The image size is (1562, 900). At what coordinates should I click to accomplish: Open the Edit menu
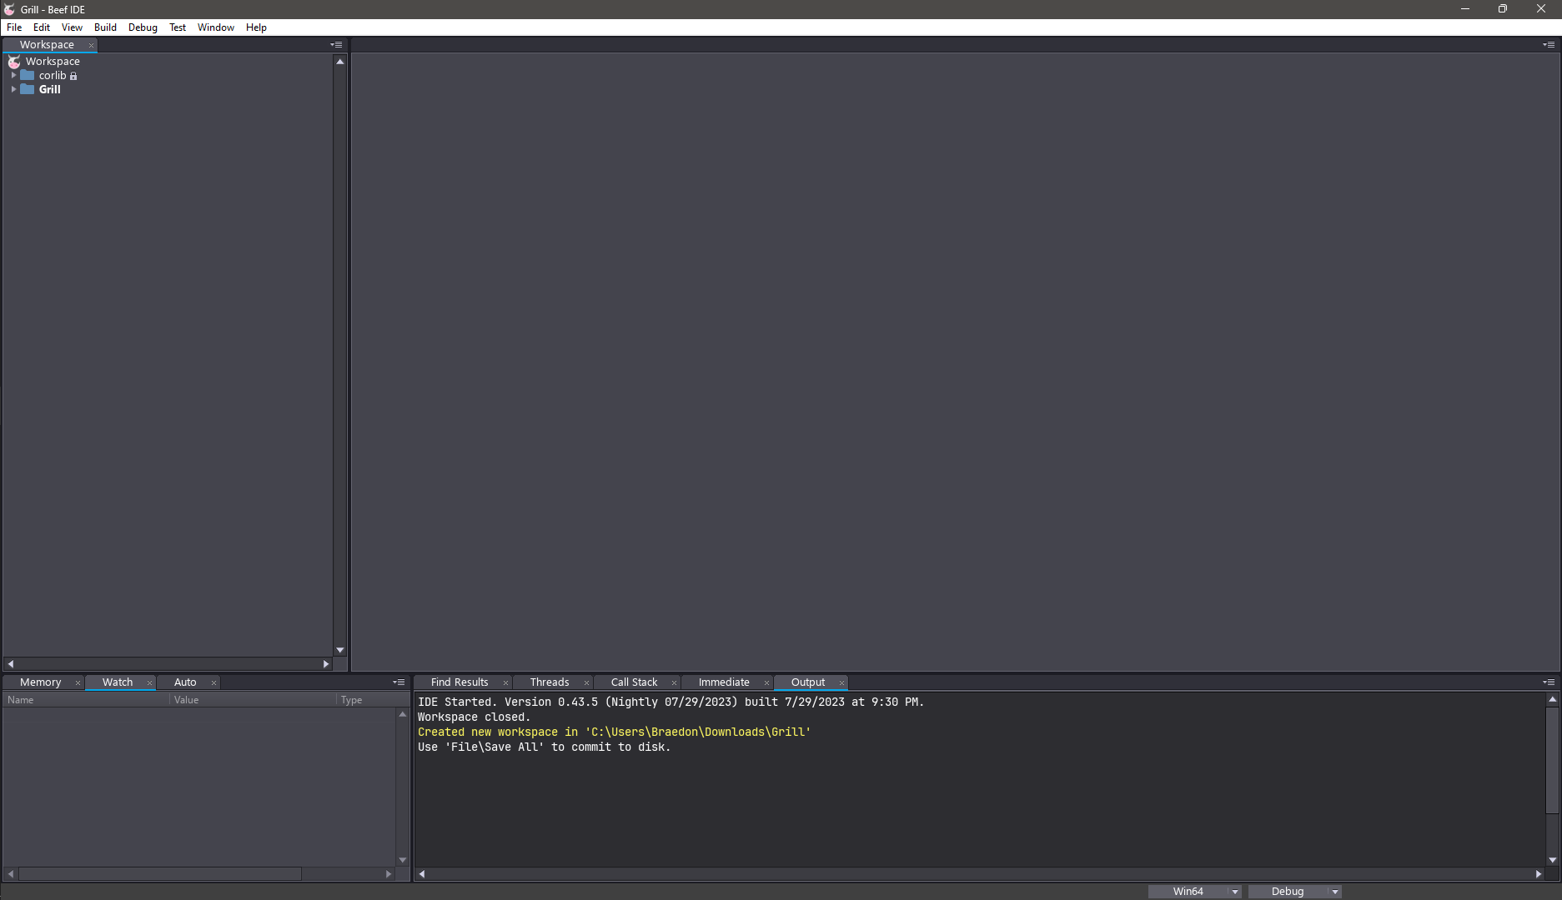pyautogui.click(x=42, y=27)
